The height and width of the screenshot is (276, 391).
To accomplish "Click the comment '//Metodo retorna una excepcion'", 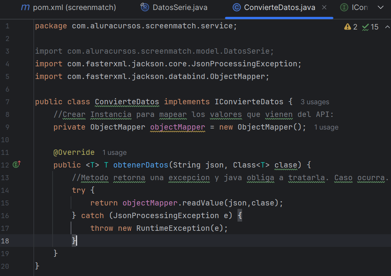I will [141, 178].
